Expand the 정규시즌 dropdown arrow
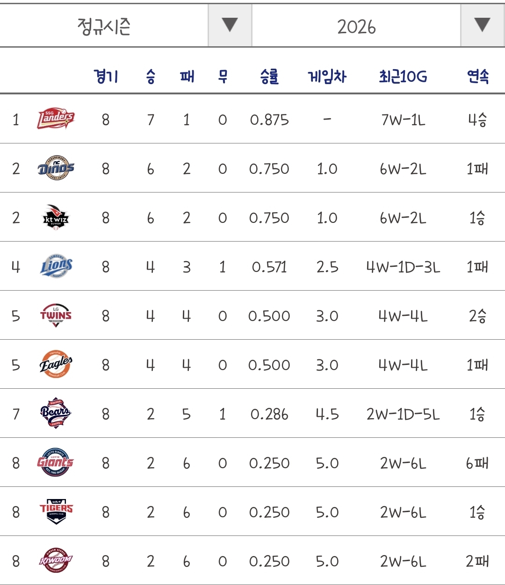505x585 pixels. [230, 25]
